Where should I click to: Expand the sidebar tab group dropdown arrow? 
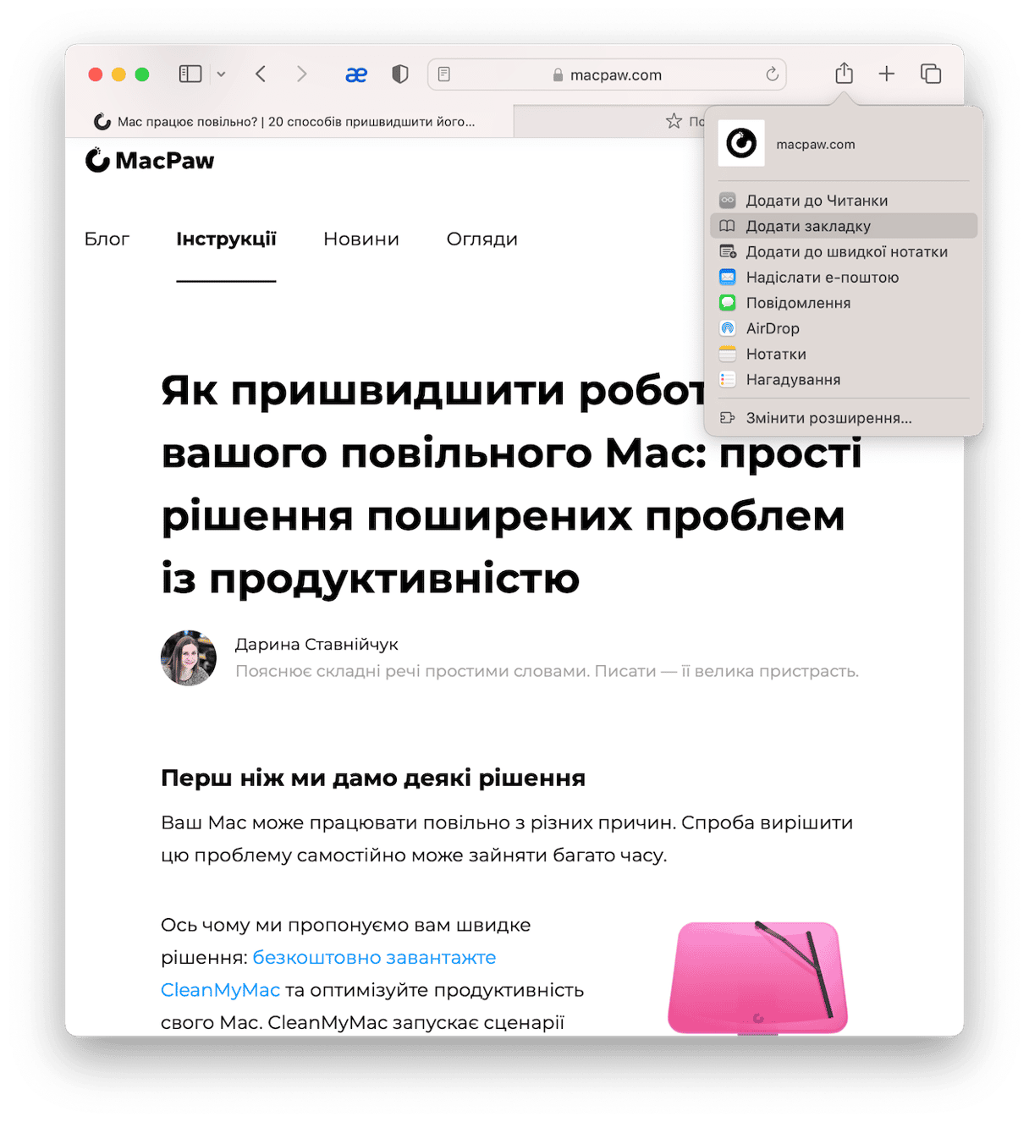pos(221,74)
